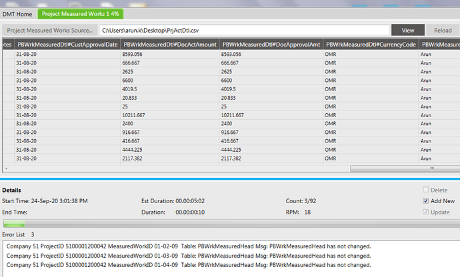The width and height of the screenshot is (460, 277).
Task: Toggle the Delete checkbox
Action: click(x=426, y=190)
